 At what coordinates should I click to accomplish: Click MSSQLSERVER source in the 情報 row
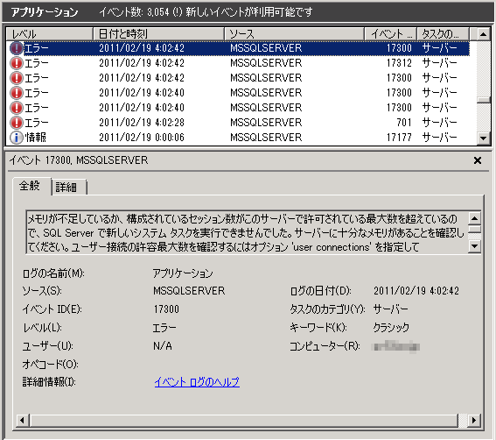click(266, 138)
